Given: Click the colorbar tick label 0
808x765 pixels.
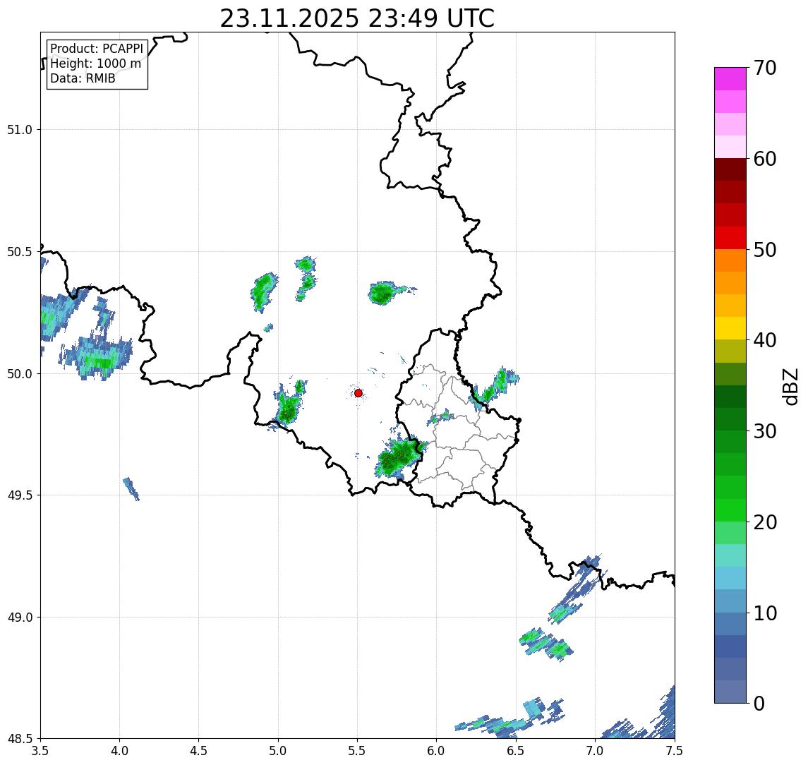Looking at the screenshot, I should 759,703.
